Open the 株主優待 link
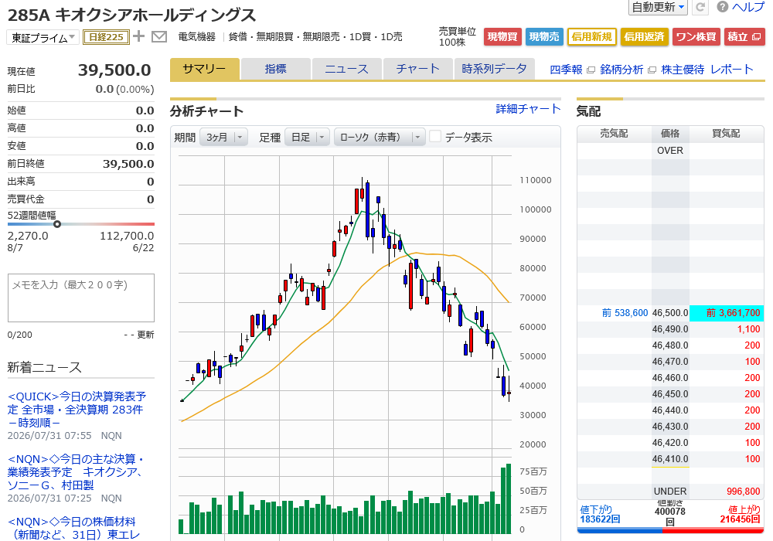The height and width of the screenshot is (541, 773). tap(683, 70)
